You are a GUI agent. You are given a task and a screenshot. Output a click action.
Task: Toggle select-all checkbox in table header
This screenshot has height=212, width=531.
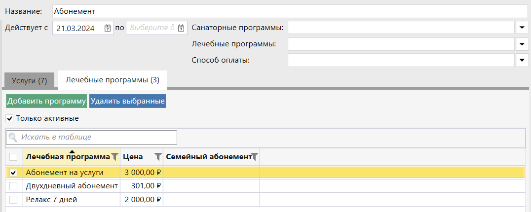pyautogui.click(x=13, y=157)
